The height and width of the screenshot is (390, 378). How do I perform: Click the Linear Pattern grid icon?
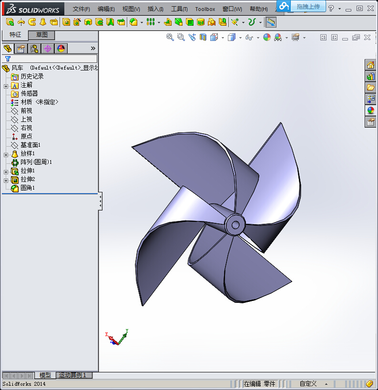[x=151, y=22]
